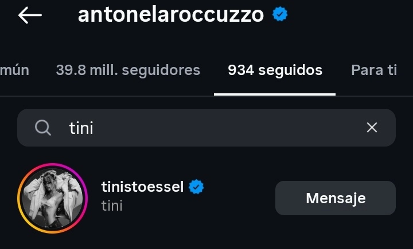Open tinistoessel's profile picture story
Image resolution: width=413 pixels, height=249 pixels.
tap(52, 198)
